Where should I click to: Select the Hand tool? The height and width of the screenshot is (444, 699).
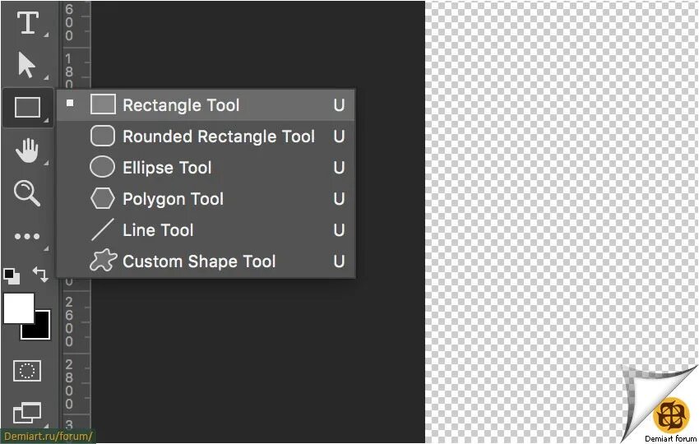click(x=28, y=150)
